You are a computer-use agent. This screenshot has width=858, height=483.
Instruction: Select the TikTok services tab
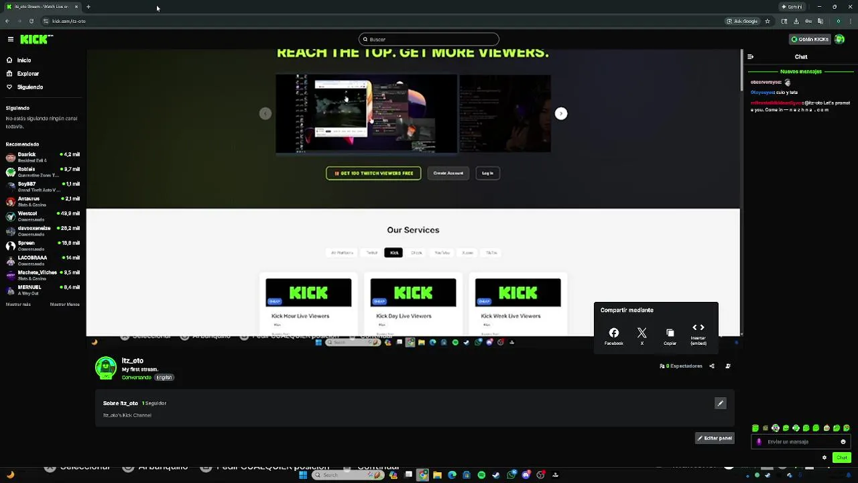coord(491,253)
